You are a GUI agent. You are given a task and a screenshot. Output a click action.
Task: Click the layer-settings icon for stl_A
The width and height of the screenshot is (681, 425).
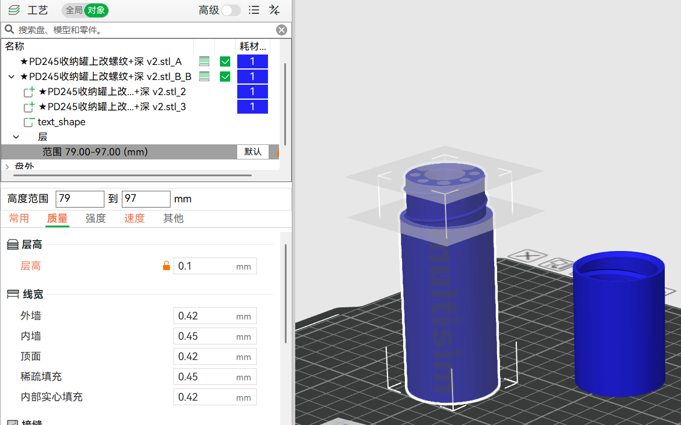click(x=204, y=61)
